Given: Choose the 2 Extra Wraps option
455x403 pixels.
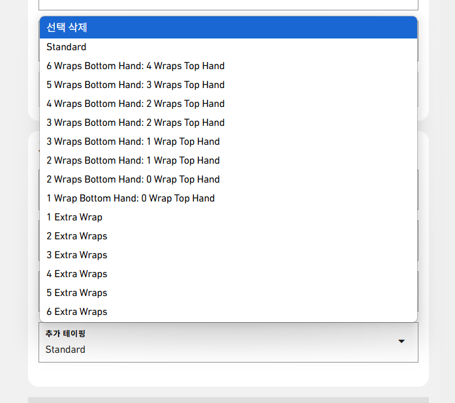Looking at the screenshot, I should (228, 236).
